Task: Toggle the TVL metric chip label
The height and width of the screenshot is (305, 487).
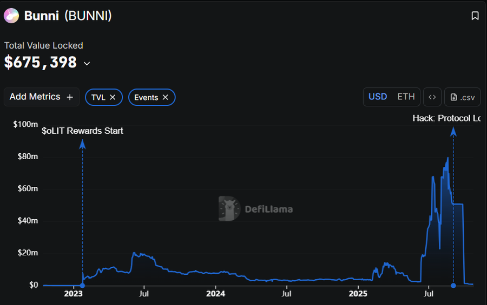Action: (x=98, y=97)
